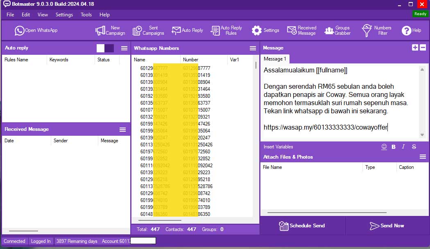The width and height of the screenshot is (430, 249).
Task: View Received Message list
Action: [302, 31]
